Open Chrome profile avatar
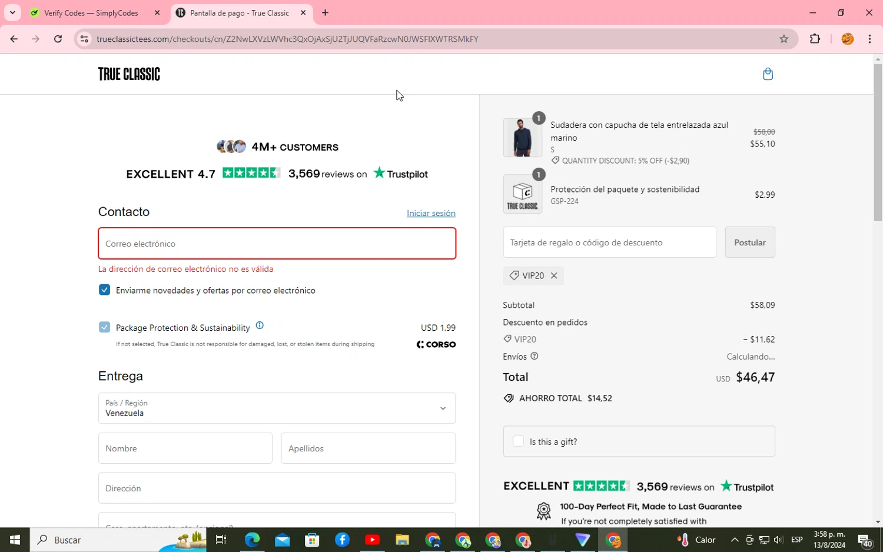The height and width of the screenshot is (552, 883). (x=847, y=39)
